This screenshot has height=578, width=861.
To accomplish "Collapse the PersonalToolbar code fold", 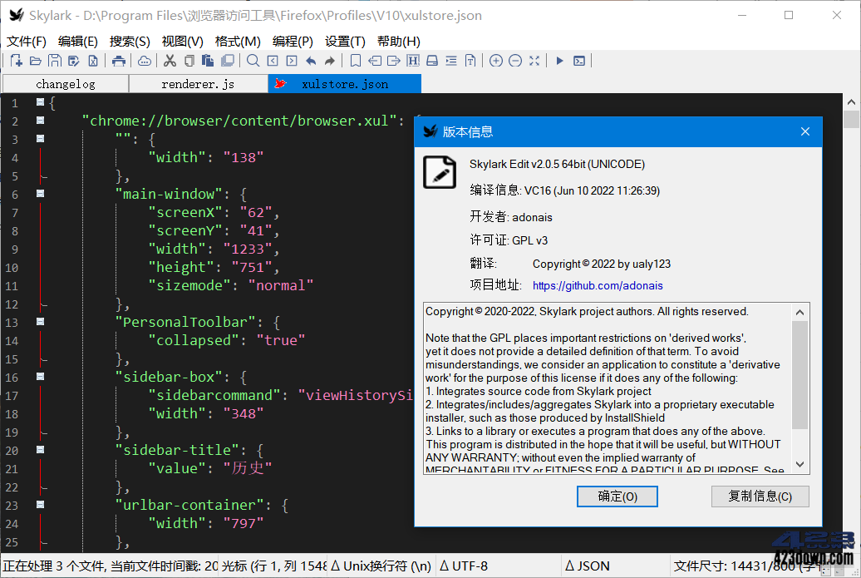I will [39, 321].
